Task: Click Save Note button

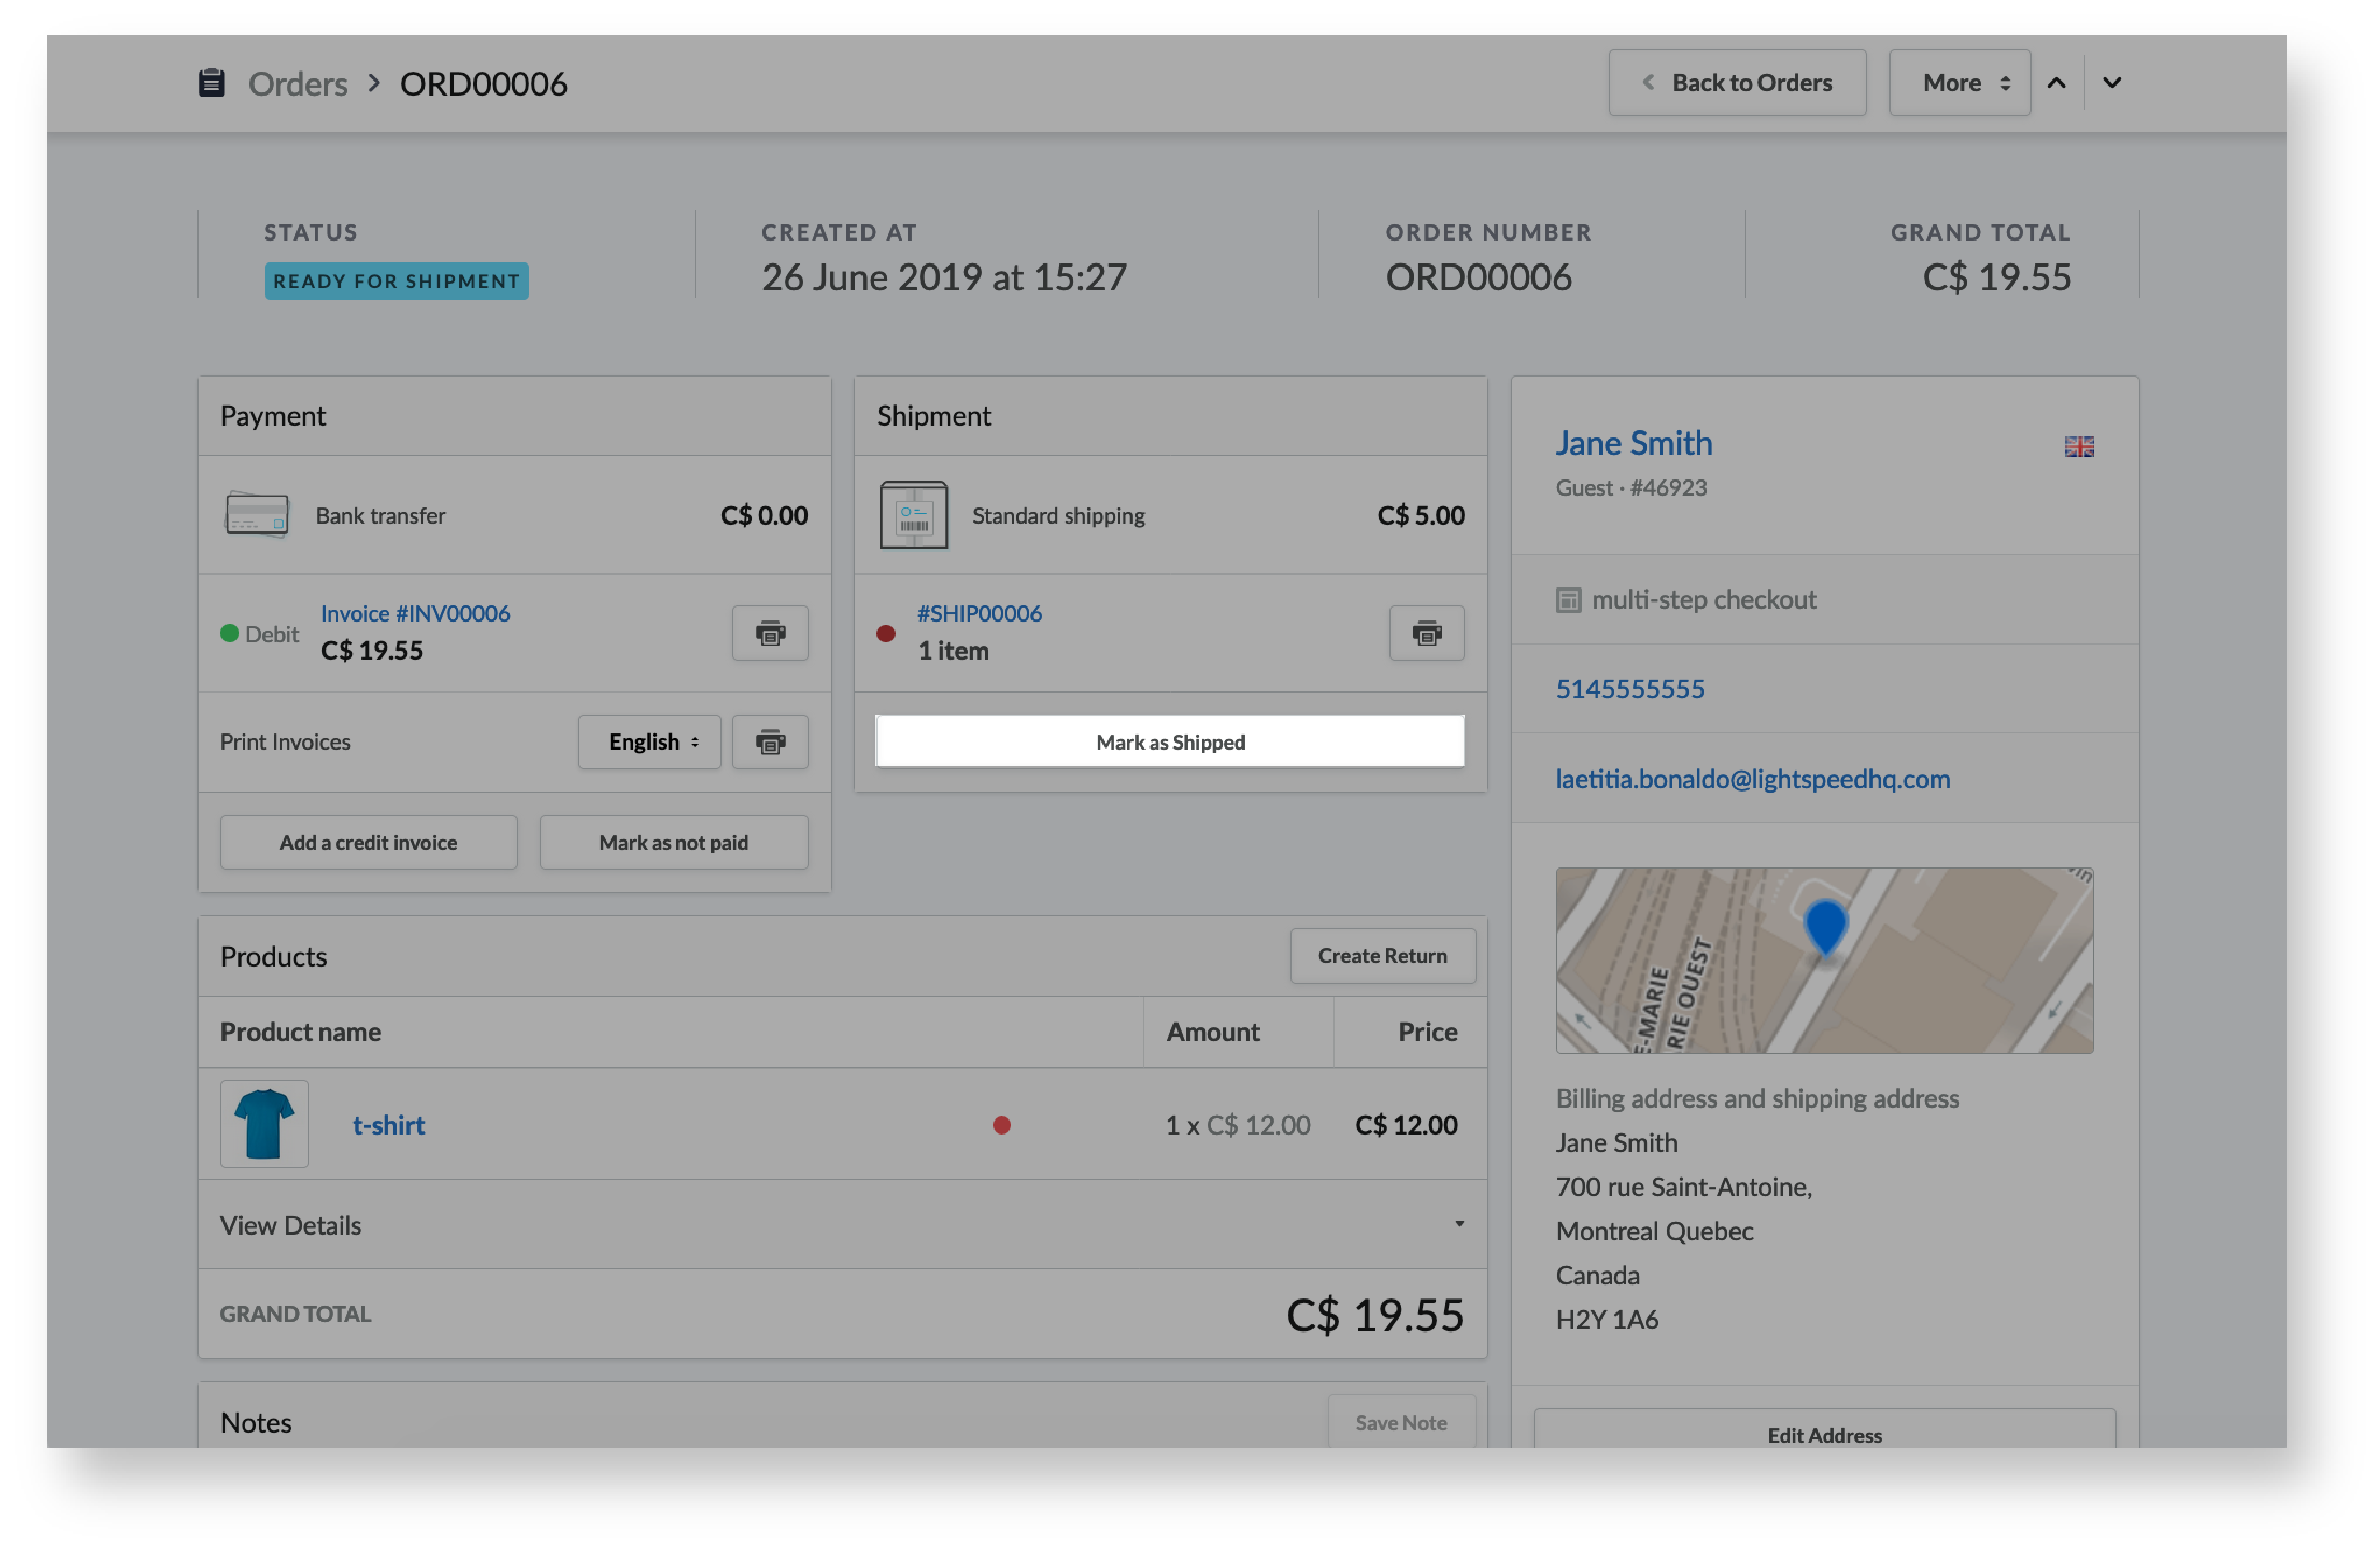Action: [x=1401, y=1423]
